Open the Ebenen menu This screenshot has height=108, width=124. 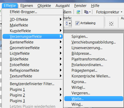point(26,6)
